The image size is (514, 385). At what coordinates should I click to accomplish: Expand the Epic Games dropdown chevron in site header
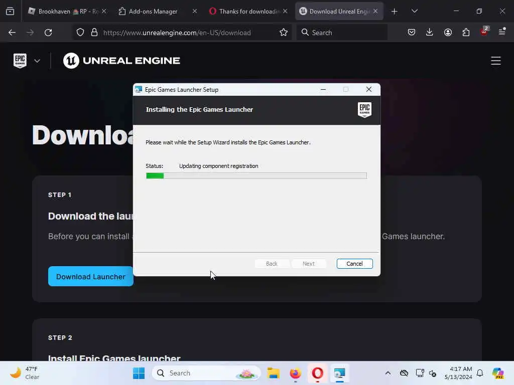[37, 61]
